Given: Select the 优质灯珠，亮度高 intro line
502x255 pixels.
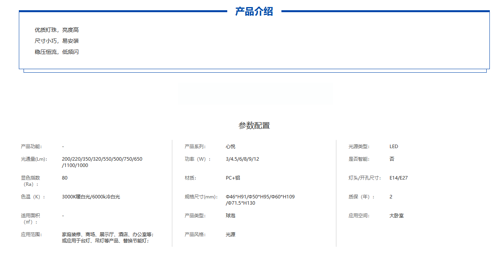Looking at the screenshot, I should click(x=57, y=30).
